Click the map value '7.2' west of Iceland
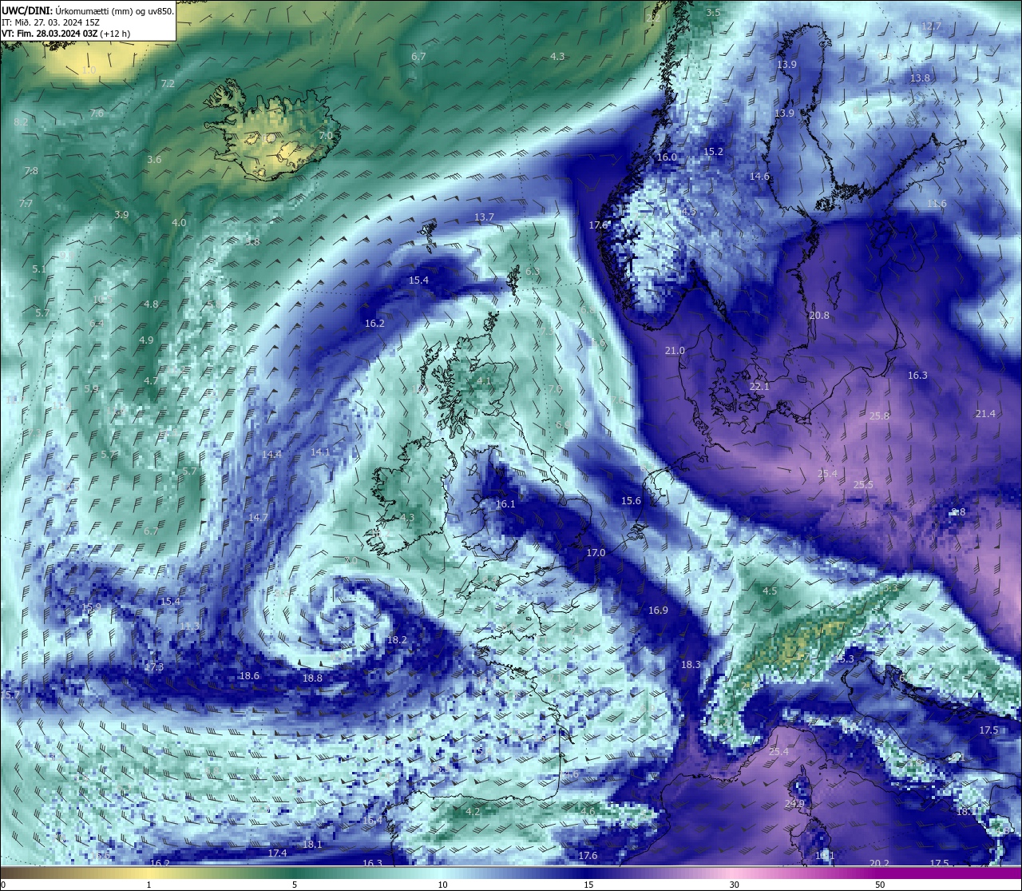The height and width of the screenshot is (891, 1022). pos(168,83)
